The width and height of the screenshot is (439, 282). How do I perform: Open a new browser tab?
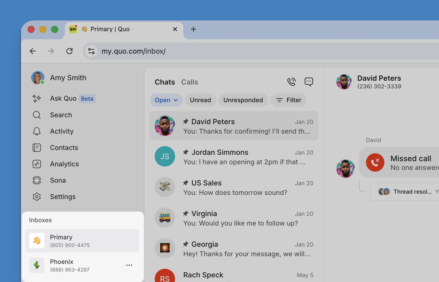pyautogui.click(x=193, y=29)
